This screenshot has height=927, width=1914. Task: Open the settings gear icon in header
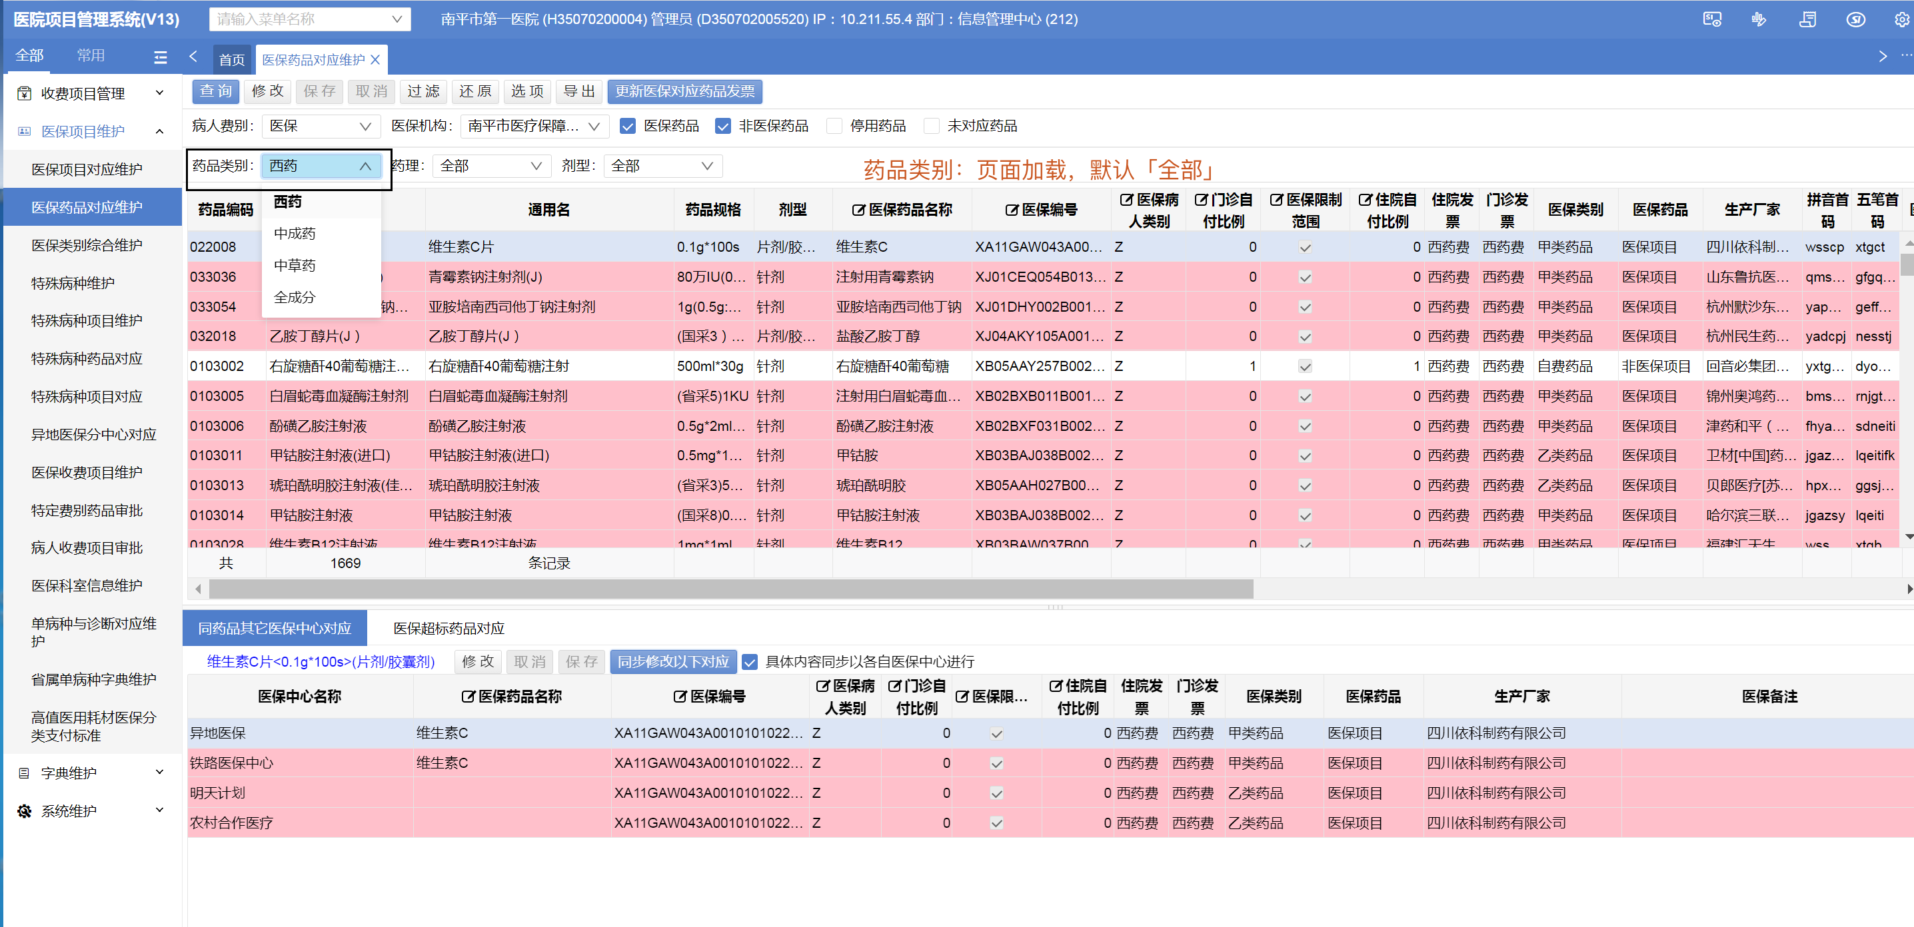coord(1902,19)
